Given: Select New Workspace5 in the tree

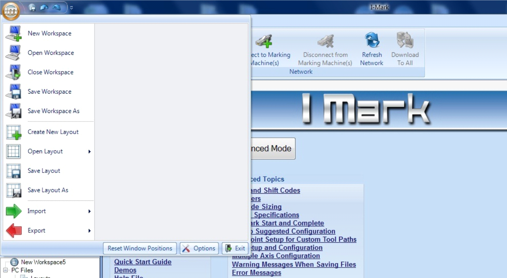Looking at the screenshot, I should (43, 262).
